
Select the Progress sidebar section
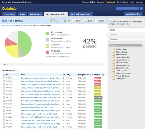pyautogui.click(x=126, y=39)
